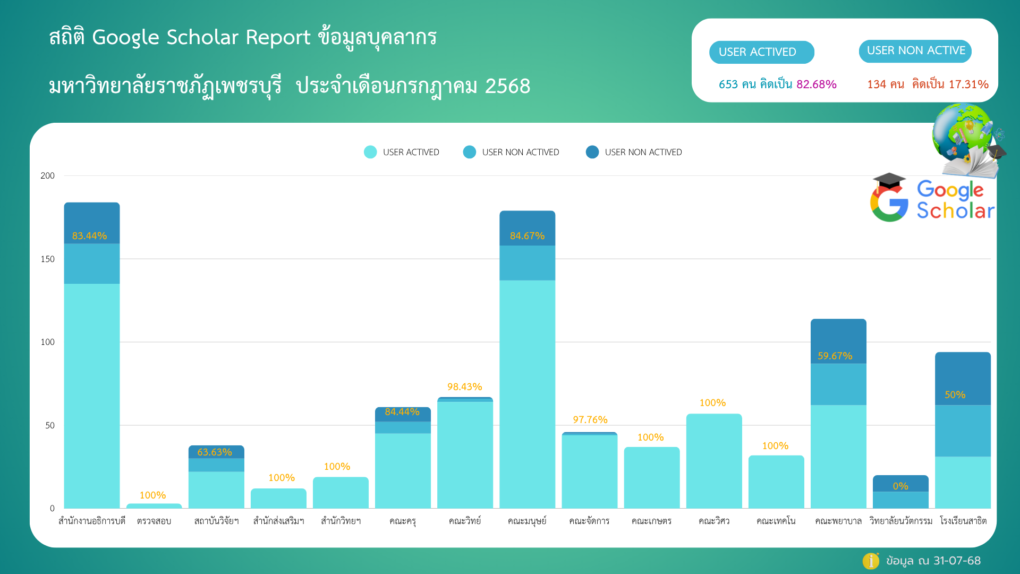Click the 97.76% value label

click(x=590, y=419)
